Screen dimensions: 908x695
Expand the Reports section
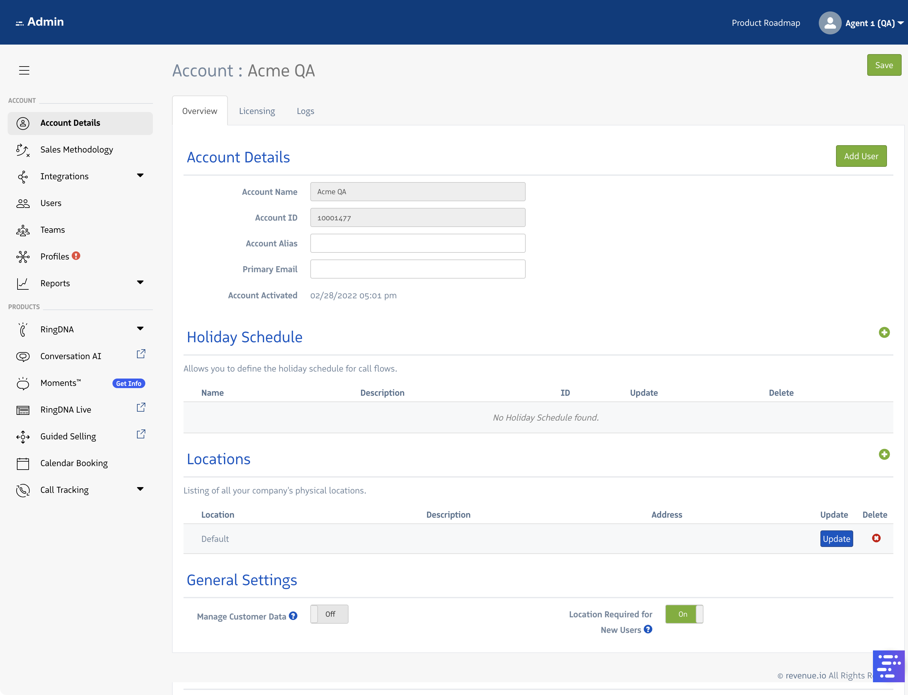pos(141,282)
